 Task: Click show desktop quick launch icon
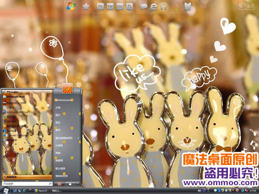coord(15,190)
